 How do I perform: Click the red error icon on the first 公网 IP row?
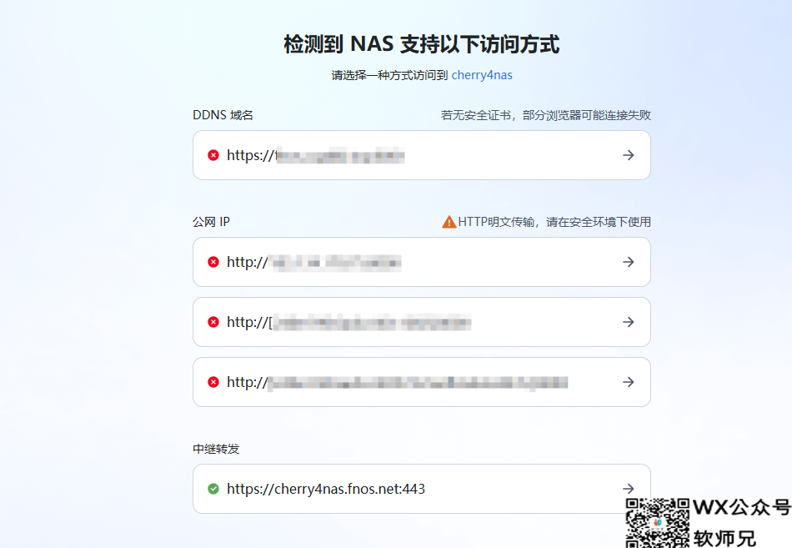[213, 262]
